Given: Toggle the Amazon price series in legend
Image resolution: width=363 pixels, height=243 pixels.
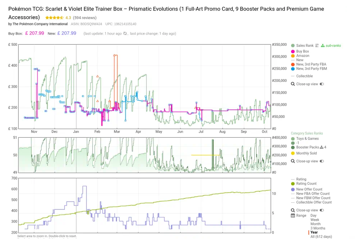Looking at the screenshot, I should [300, 56].
